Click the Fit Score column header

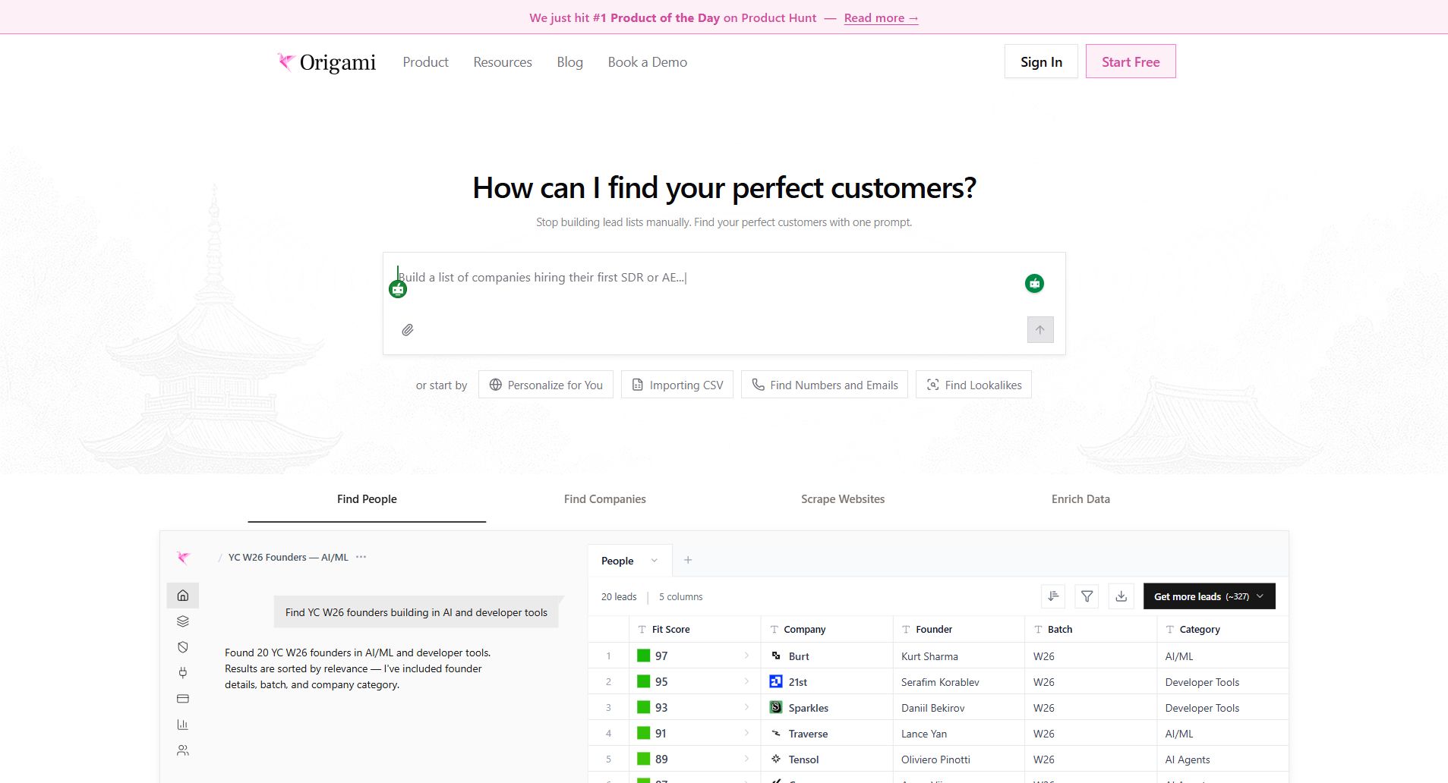[x=695, y=629]
